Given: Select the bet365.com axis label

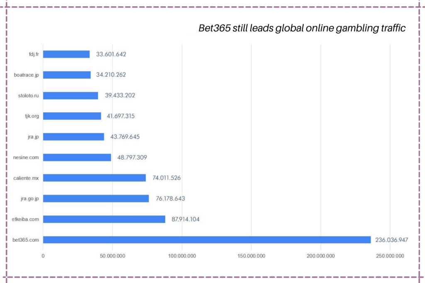Looking at the screenshot, I should [x=27, y=240].
